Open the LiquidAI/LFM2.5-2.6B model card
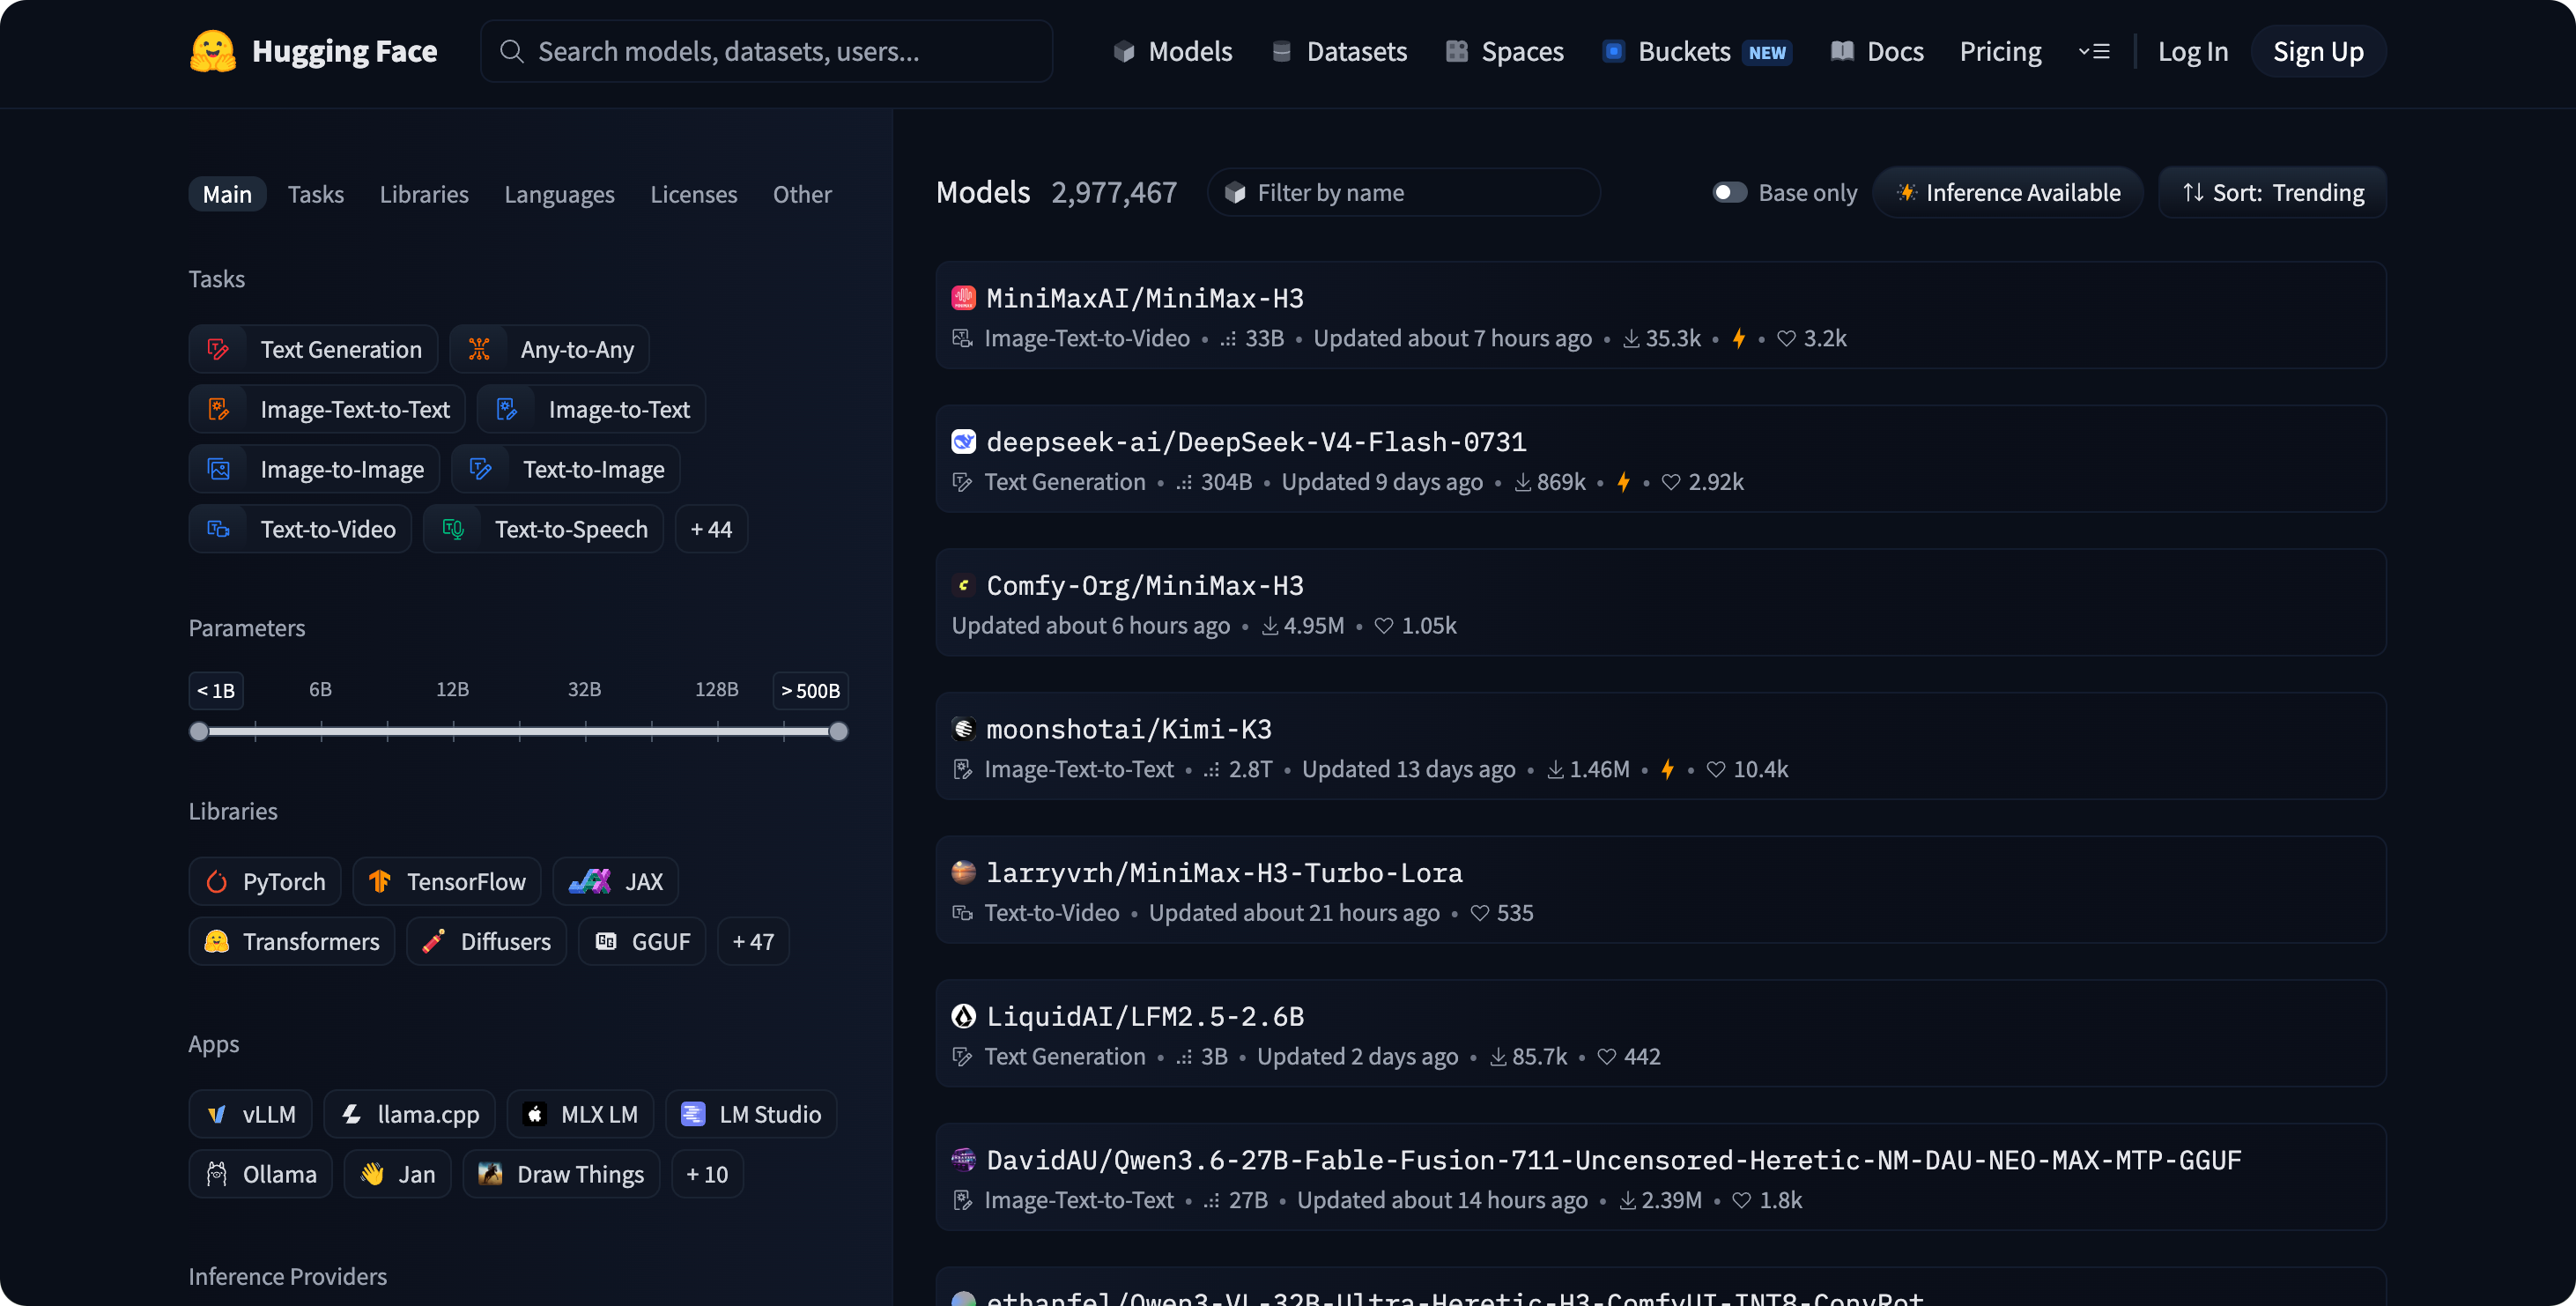Screen dimensions: 2576x1306 point(1661,1033)
